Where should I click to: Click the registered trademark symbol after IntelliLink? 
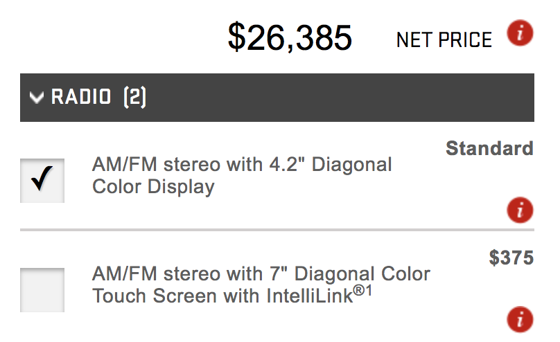pyautogui.click(x=359, y=290)
